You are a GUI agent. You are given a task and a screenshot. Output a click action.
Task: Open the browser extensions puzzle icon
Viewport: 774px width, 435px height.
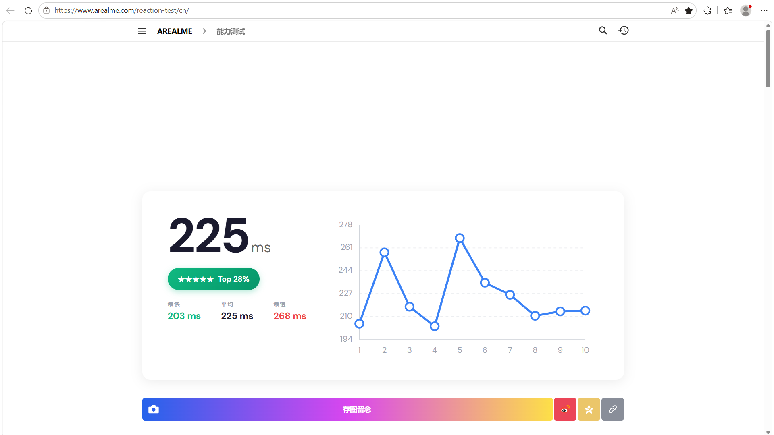pyautogui.click(x=707, y=10)
